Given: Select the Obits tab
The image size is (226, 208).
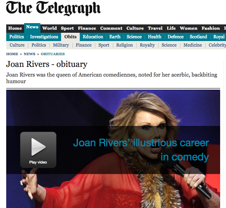Looking at the screenshot, I should click(70, 37).
